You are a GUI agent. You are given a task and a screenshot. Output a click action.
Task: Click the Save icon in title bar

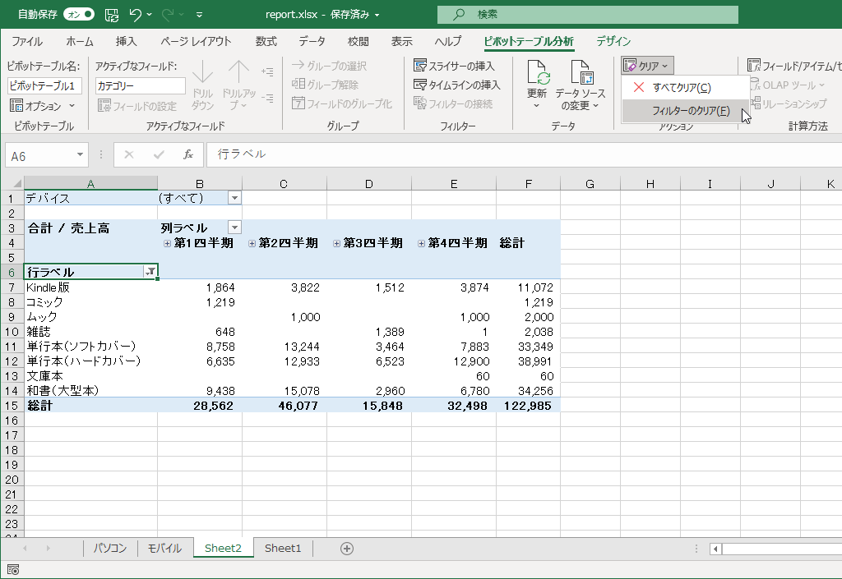(112, 15)
